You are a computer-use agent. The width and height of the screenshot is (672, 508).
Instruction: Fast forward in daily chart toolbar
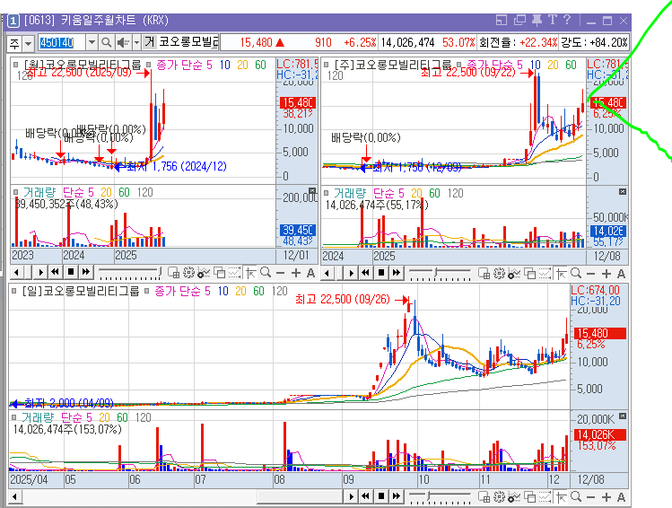(397, 496)
